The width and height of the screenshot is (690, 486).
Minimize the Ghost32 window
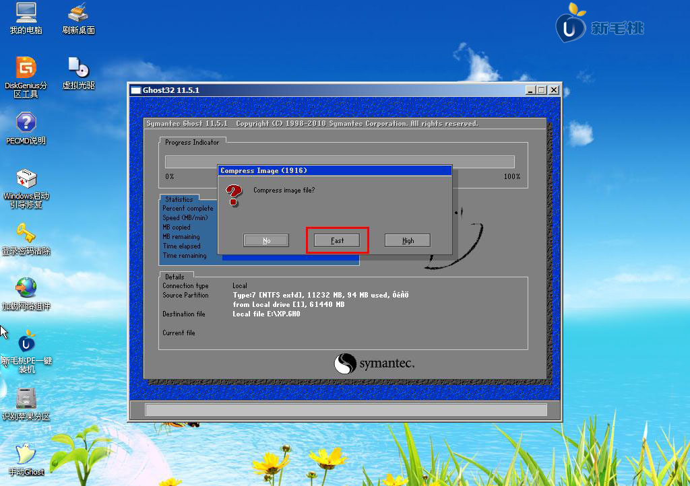531,90
